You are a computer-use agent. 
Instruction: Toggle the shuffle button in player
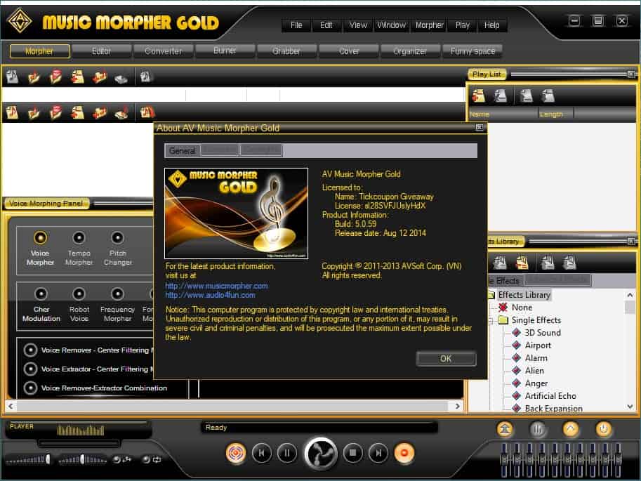click(122, 460)
